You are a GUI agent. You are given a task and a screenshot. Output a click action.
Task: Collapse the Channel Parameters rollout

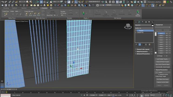click(x=163, y=70)
